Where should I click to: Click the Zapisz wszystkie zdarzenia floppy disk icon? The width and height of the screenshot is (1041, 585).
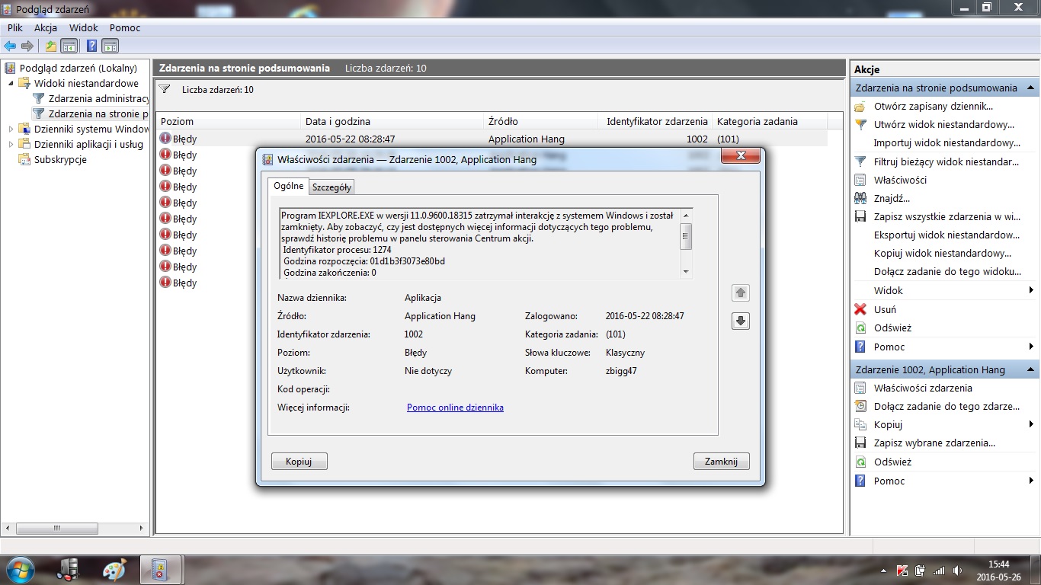860,217
